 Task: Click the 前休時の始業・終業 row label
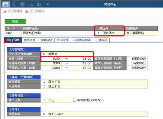point(24,68)
